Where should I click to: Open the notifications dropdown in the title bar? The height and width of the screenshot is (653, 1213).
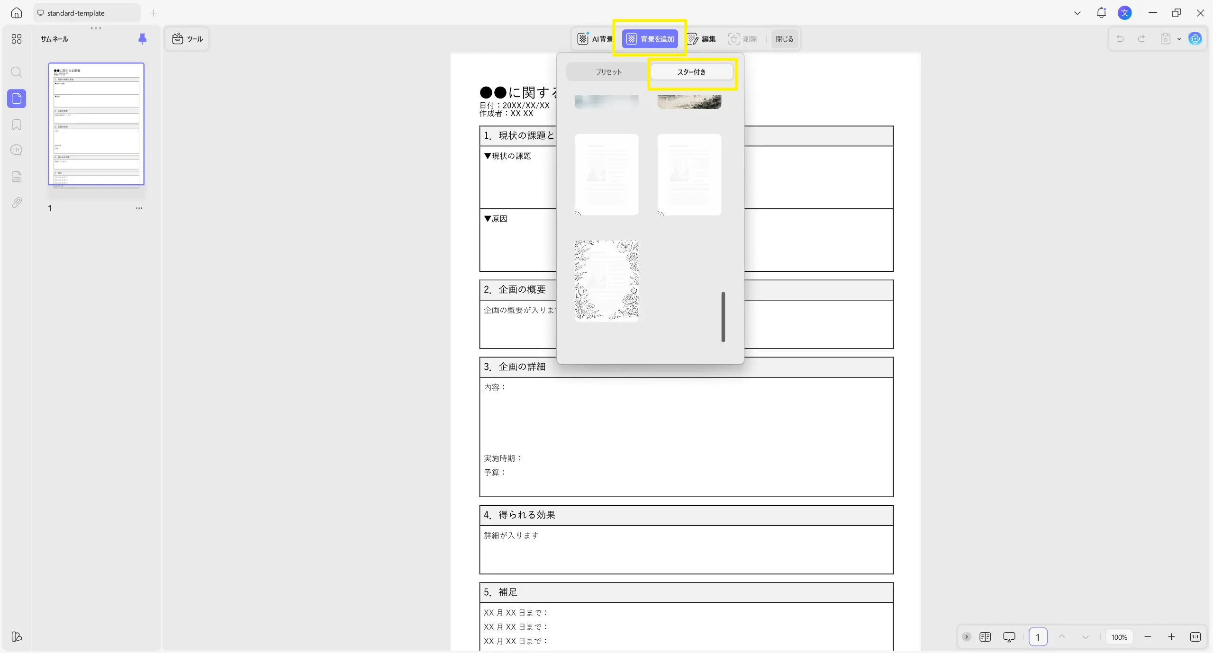pyautogui.click(x=1101, y=13)
